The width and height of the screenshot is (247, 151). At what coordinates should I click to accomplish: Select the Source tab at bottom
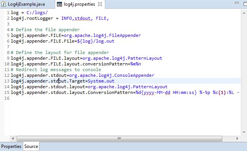click(31, 146)
